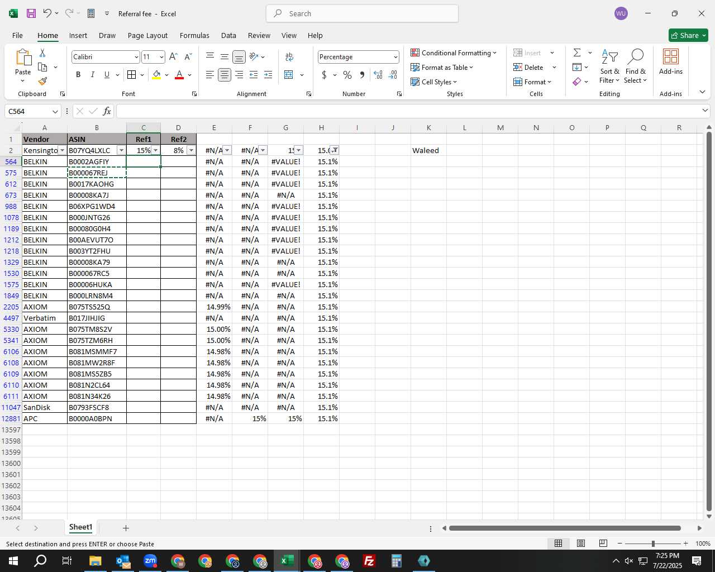Open the Add-ins button

[671, 61]
